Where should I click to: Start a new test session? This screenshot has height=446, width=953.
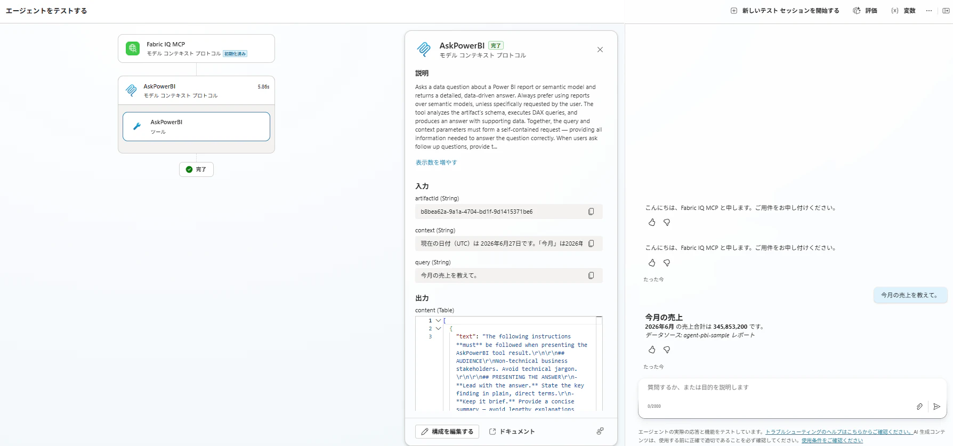pos(785,11)
